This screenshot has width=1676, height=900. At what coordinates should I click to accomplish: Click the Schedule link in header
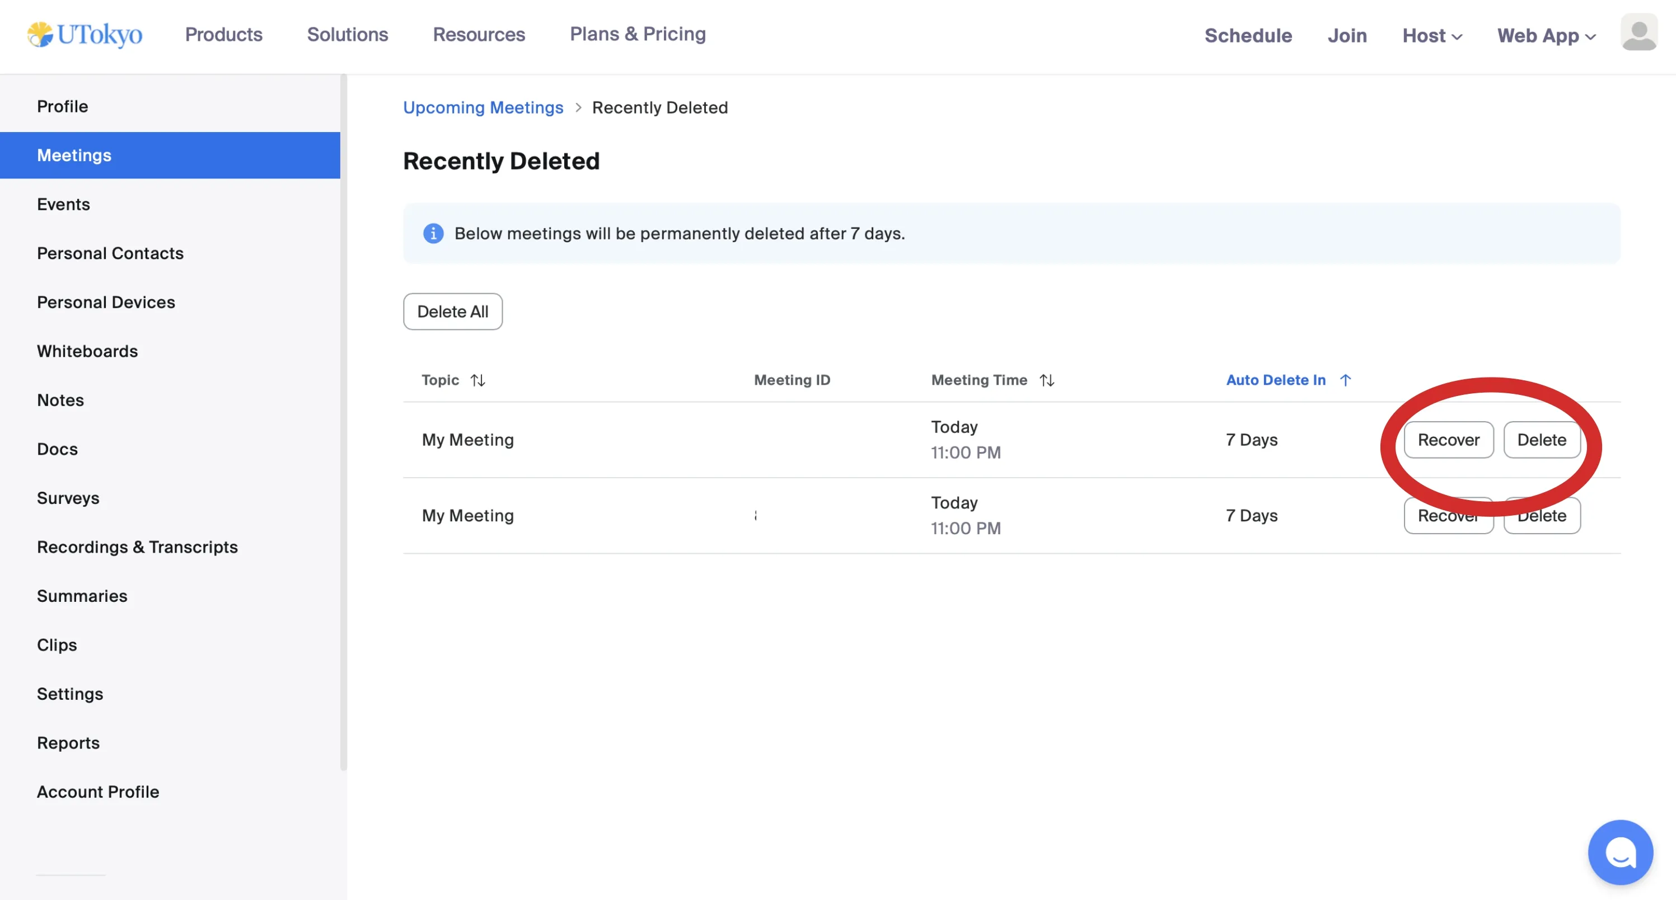pyautogui.click(x=1248, y=36)
